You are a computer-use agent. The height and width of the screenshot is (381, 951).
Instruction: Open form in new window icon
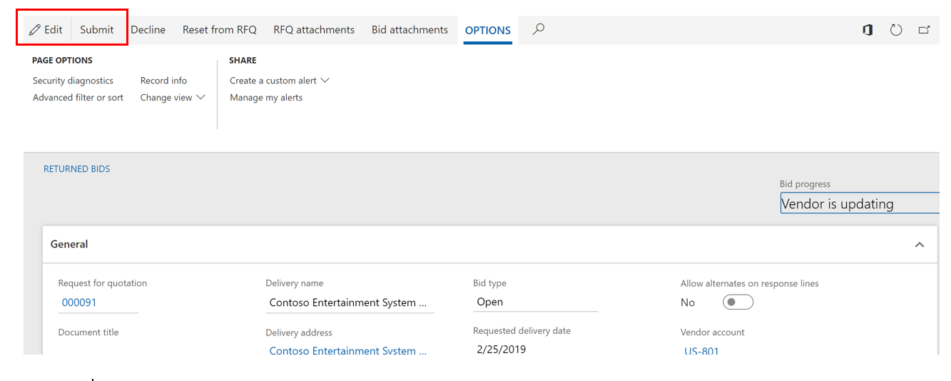tap(924, 30)
